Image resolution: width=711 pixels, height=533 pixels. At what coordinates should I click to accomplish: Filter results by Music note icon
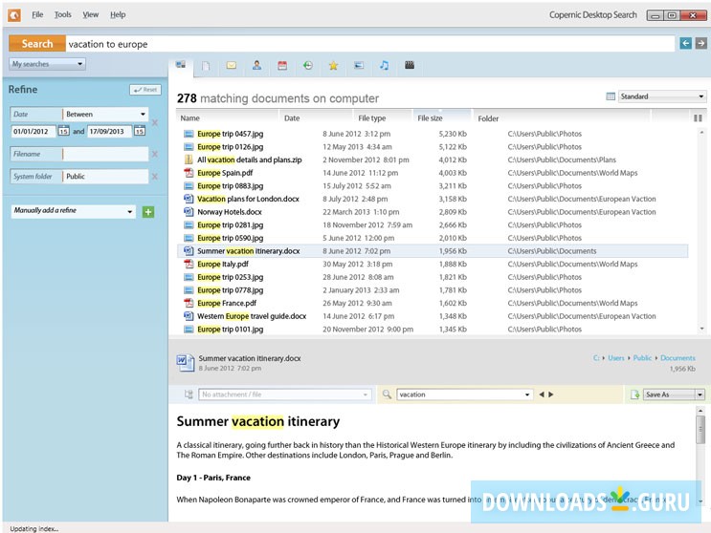click(x=384, y=66)
